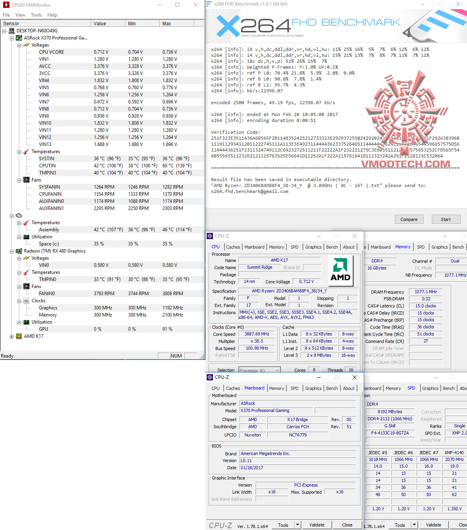The image size is (467, 530).
Task: Switch to the SPD tab in CPU-Z
Action: [294, 388]
